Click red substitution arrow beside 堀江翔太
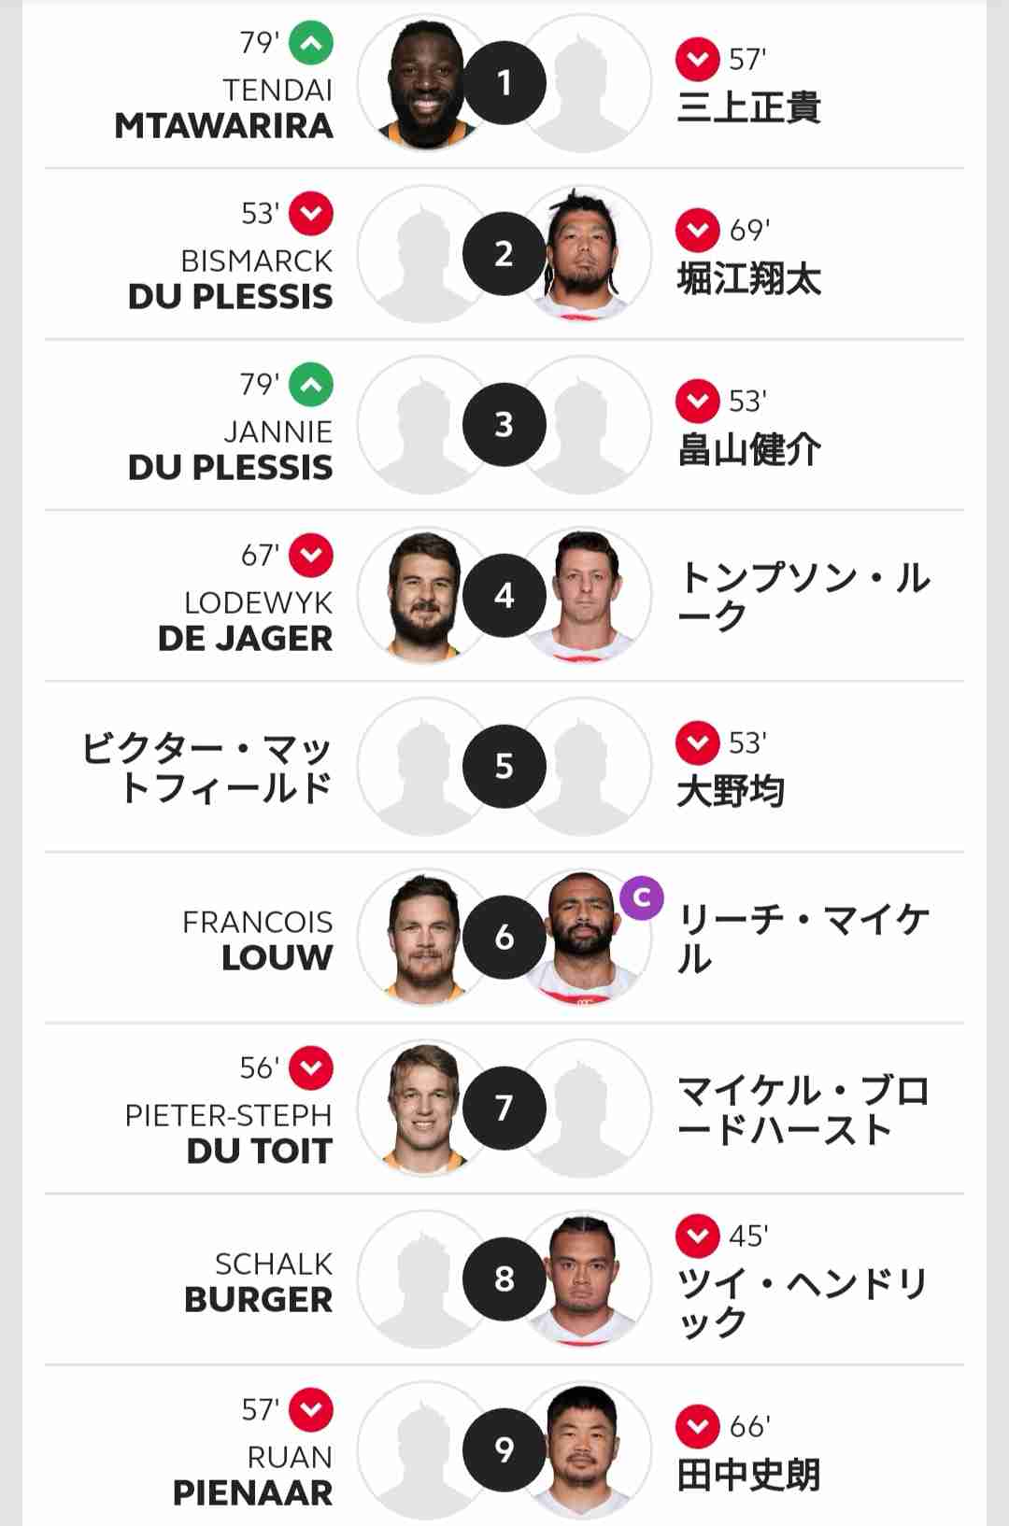This screenshot has height=1526, width=1009. (698, 231)
